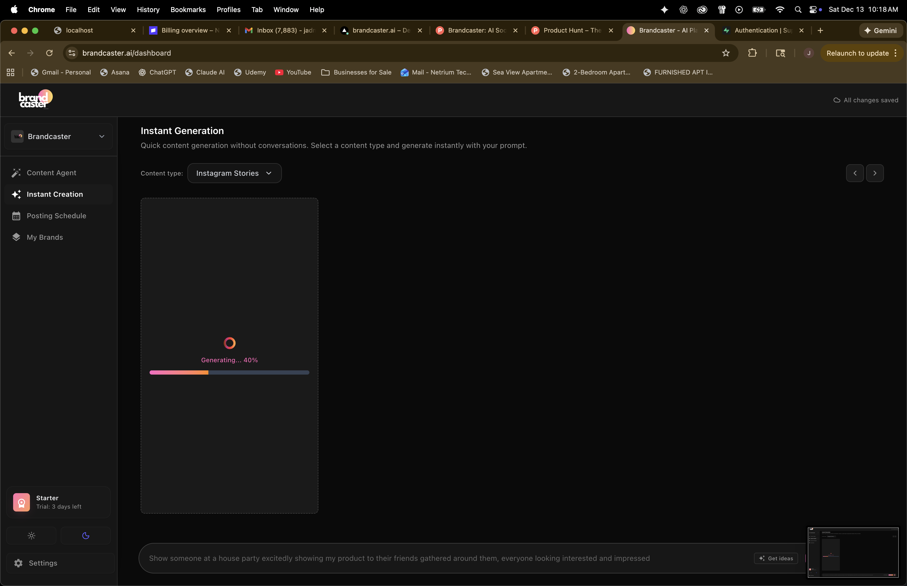This screenshot has height=586, width=907.
Task: Bookmark page with the star icon
Action: pos(725,53)
